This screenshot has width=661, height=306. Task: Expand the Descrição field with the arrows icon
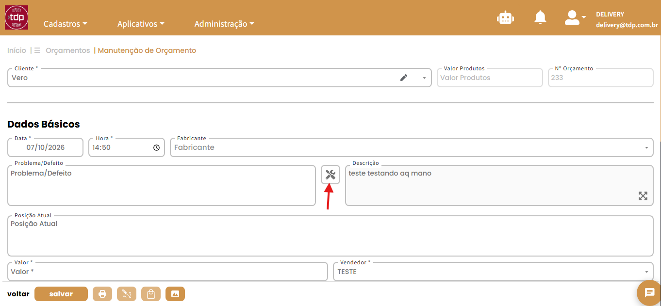click(x=643, y=196)
